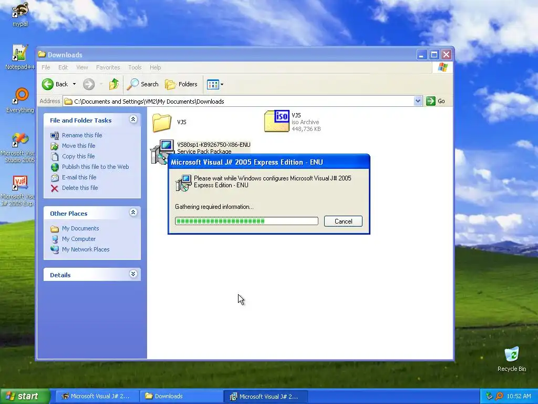Go to My Documents in Other Places
Image resolution: width=538 pixels, height=404 pixels.
click(80, 228)
